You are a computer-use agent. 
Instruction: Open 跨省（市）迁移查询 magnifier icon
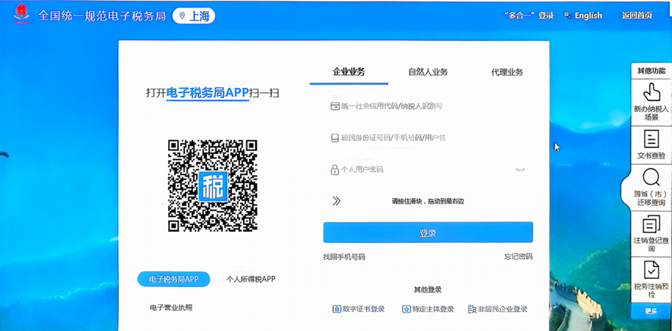pos(651,178)
